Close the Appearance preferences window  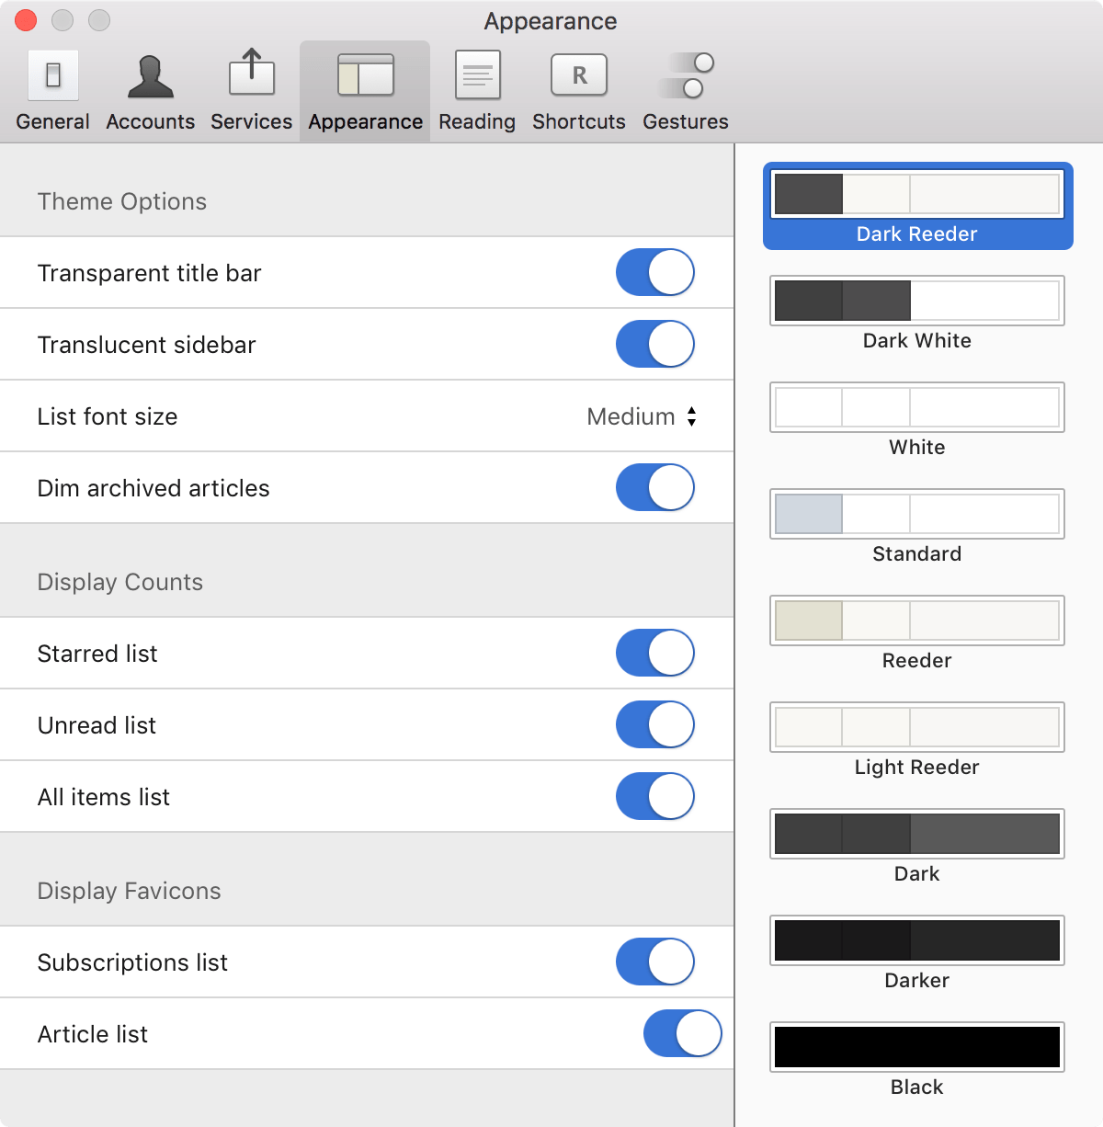pyautogui.click(x=26, y=20)
